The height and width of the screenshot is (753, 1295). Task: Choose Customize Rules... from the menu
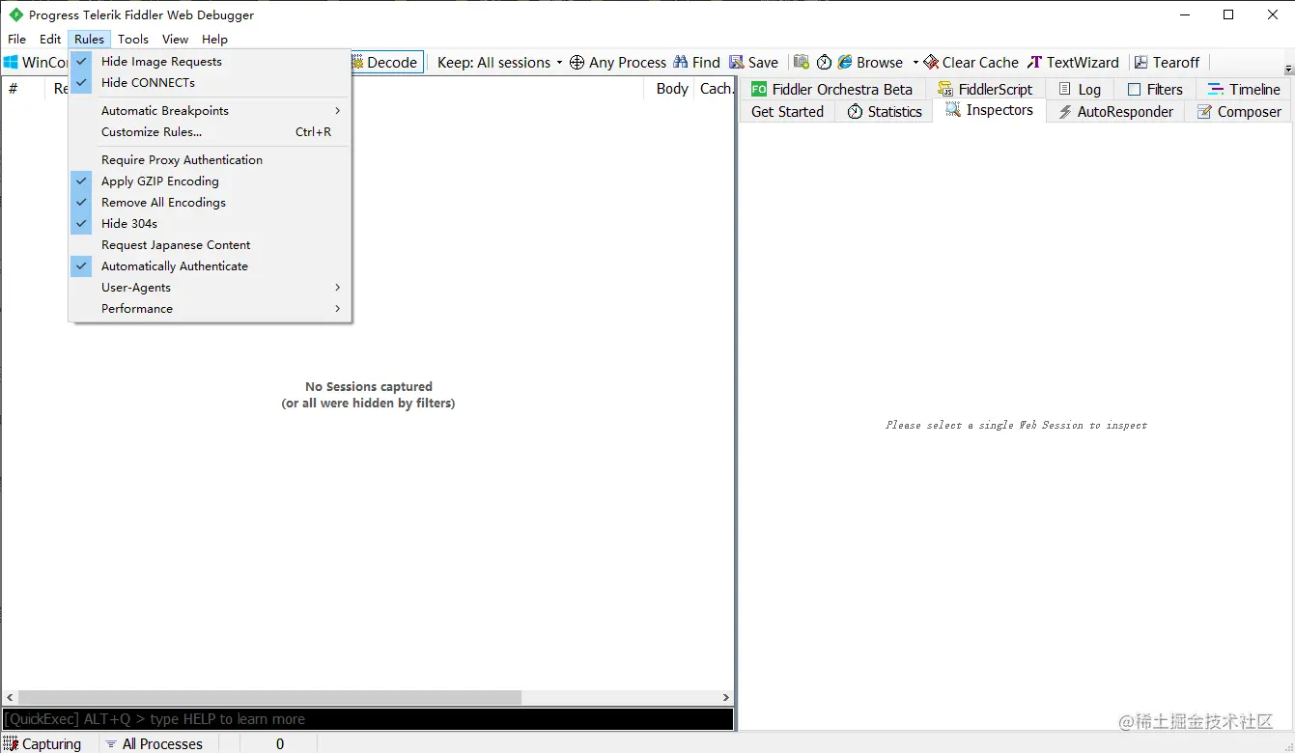(x=210, y=132)
